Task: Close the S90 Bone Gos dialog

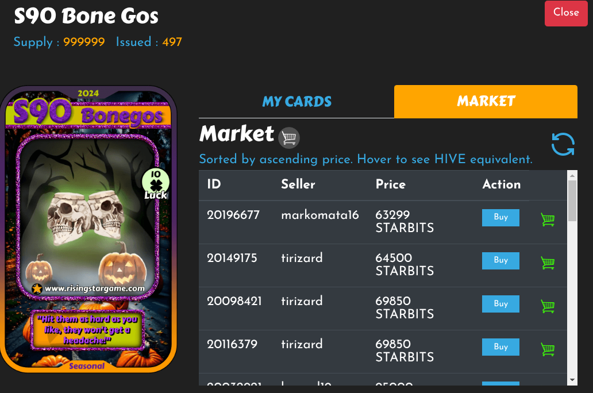Action: [x=566, y=13]
